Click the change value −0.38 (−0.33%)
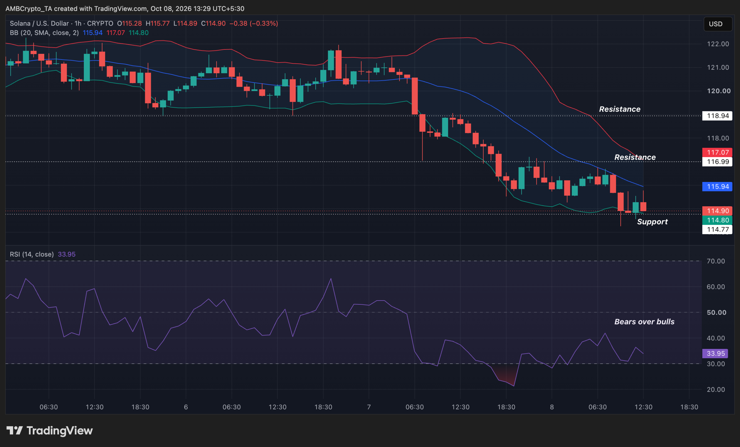740x447 pixels. tap(254, 23)
